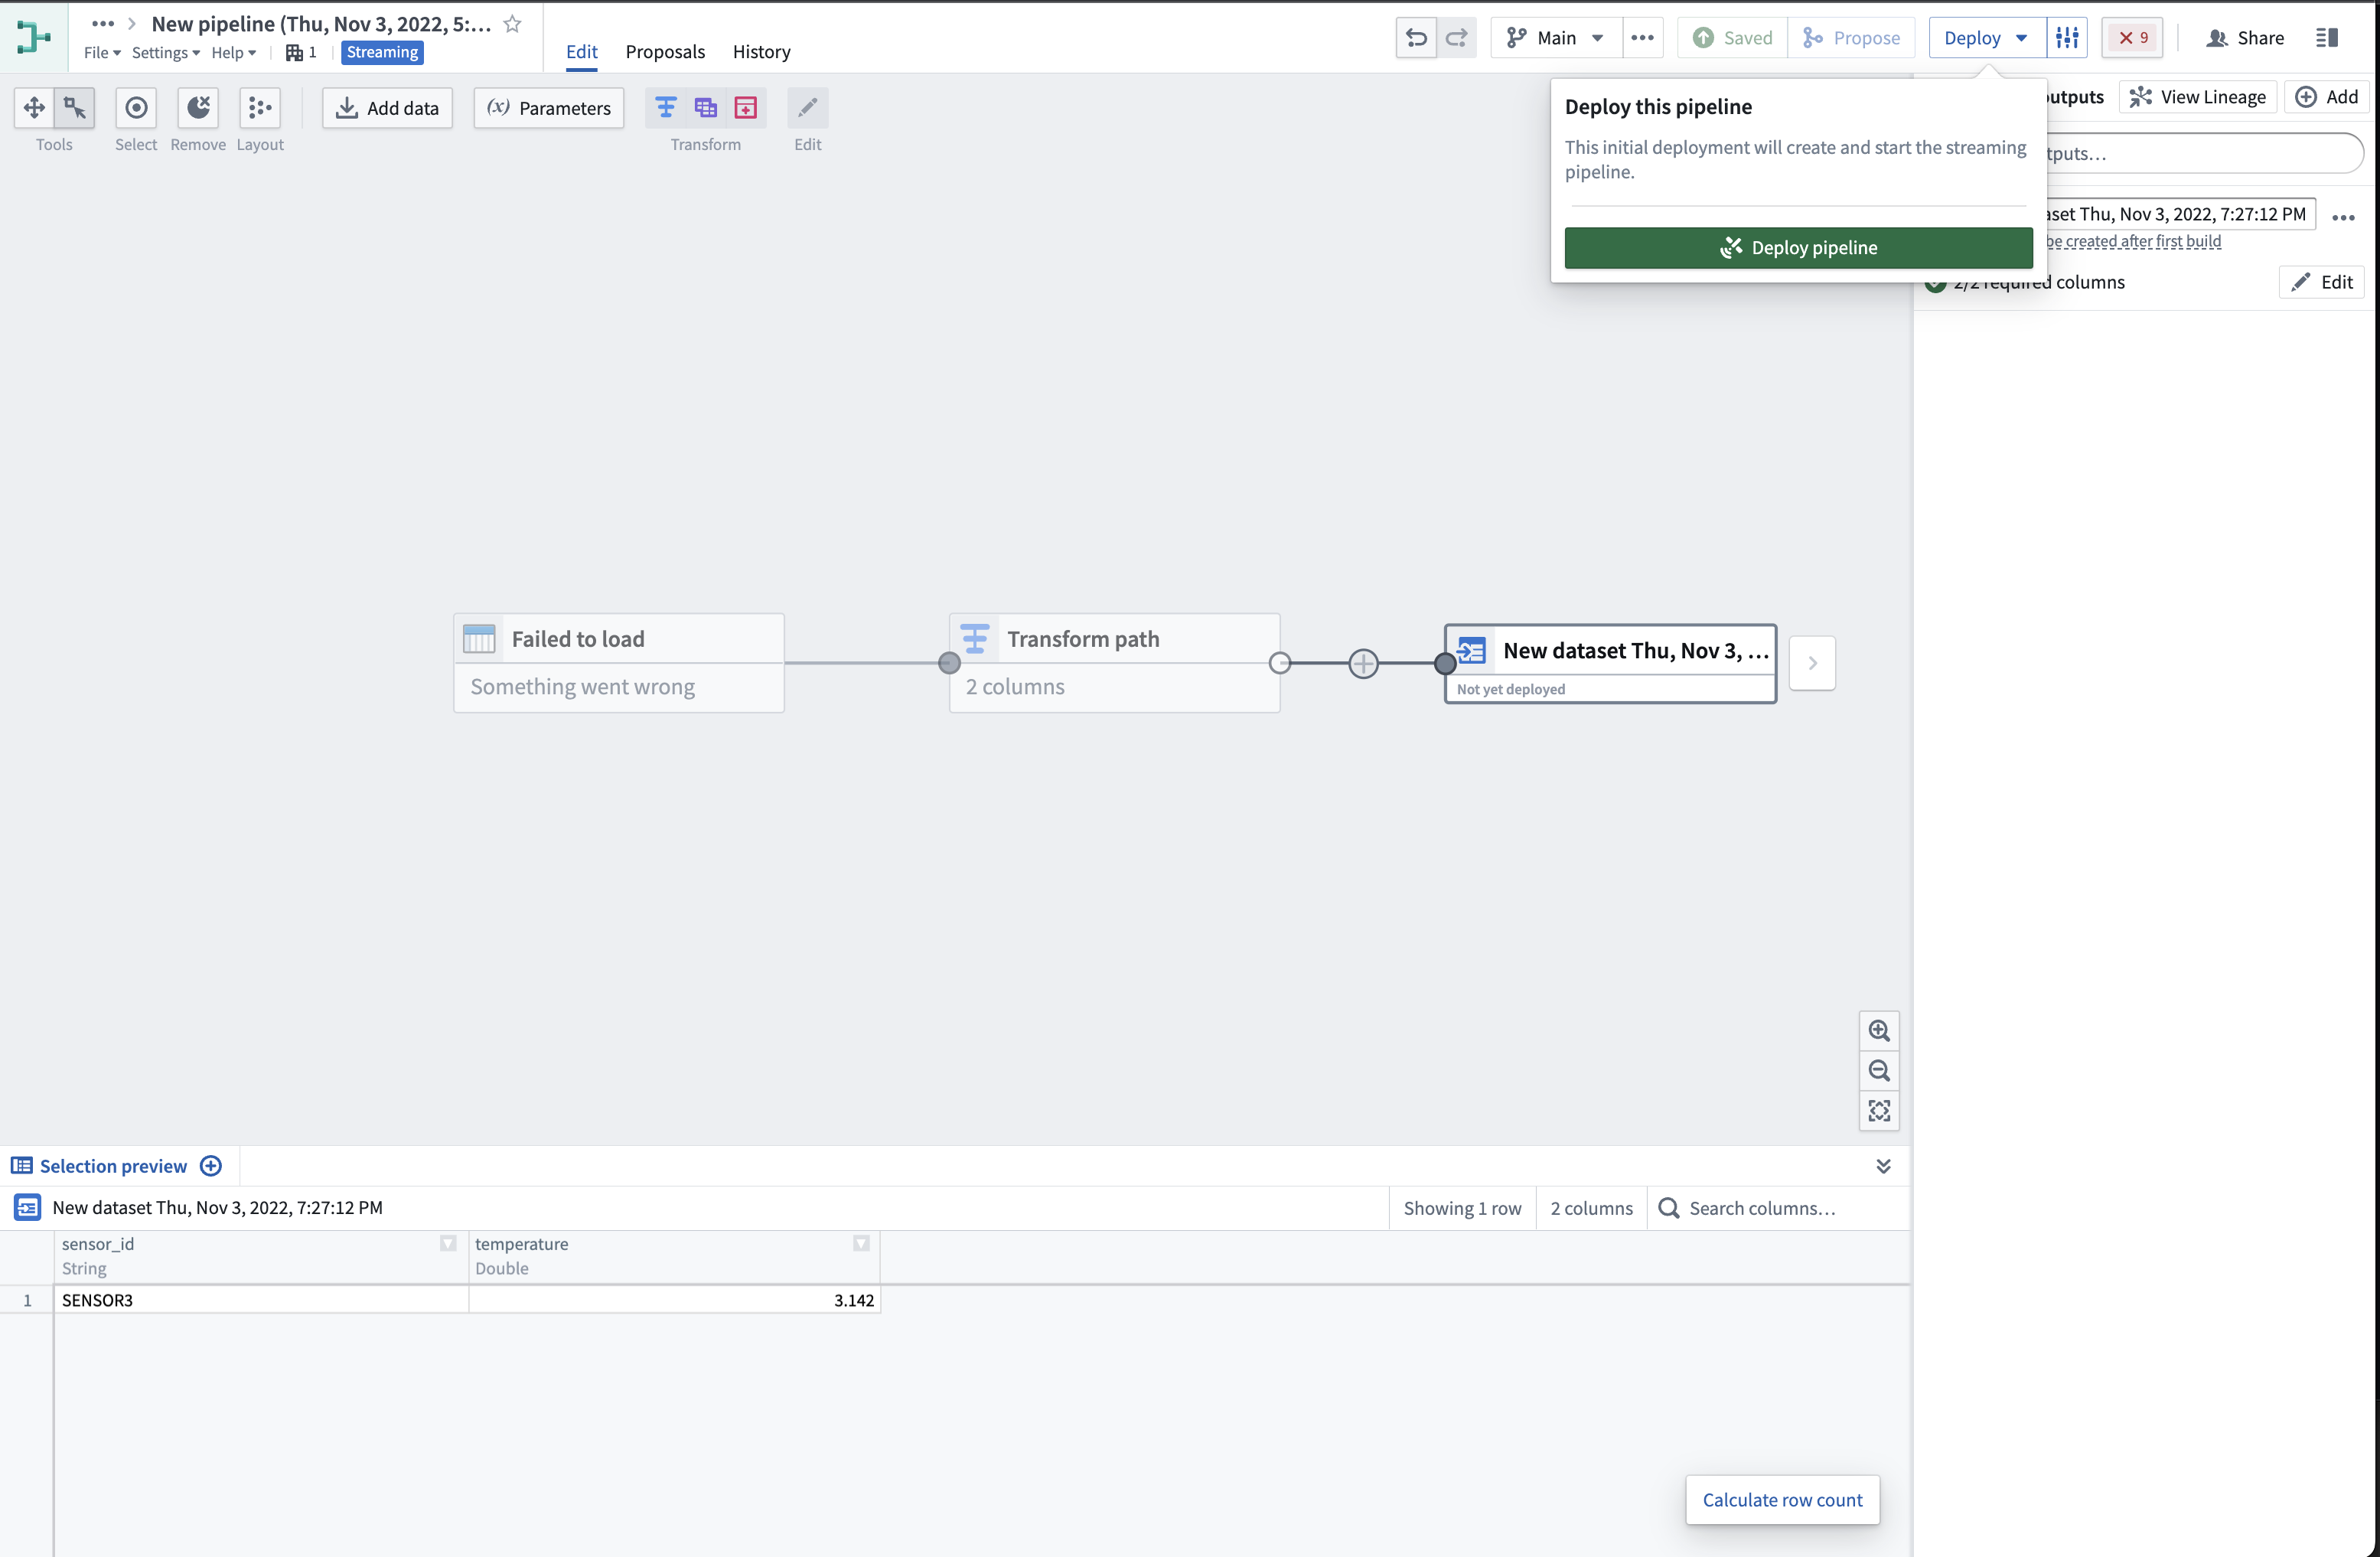Open the pipeline settings sliders icon beside Deploy
Viewport: 2380px width, 1557px height.
2067,37
